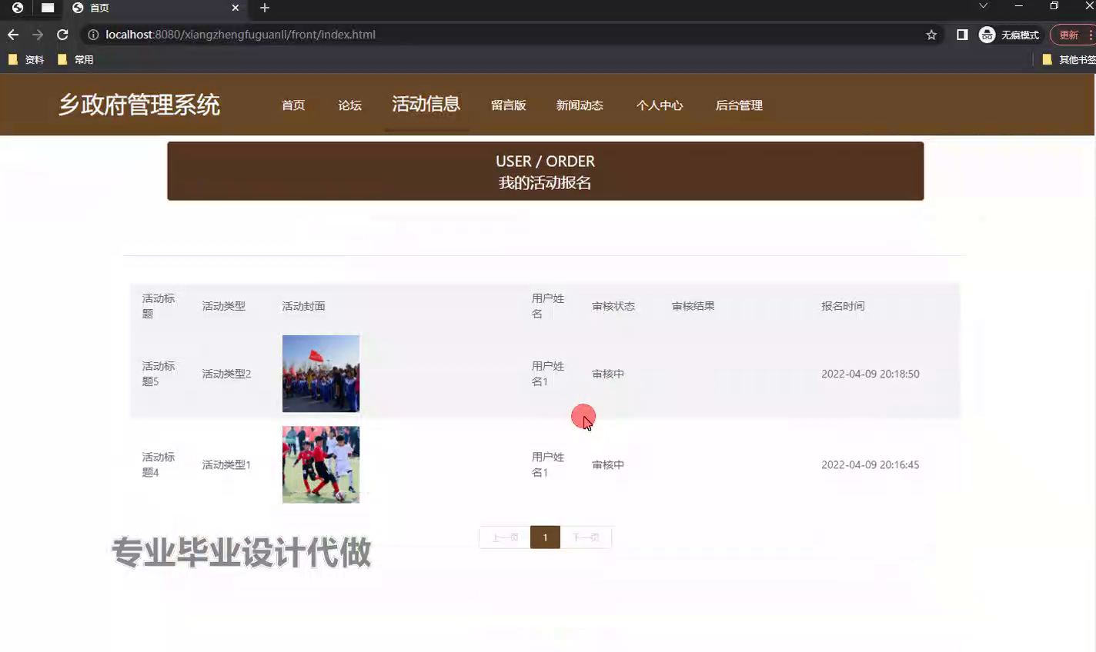Screen dimensions: 1096x652
Task: Click the browser forward arrow
Action: (x=38, y=35)
